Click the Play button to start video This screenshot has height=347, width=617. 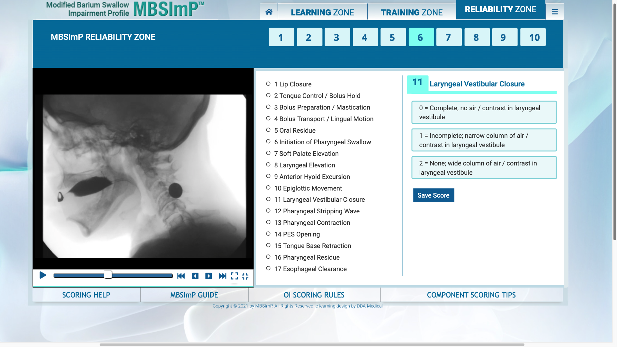tap(42, 276)
